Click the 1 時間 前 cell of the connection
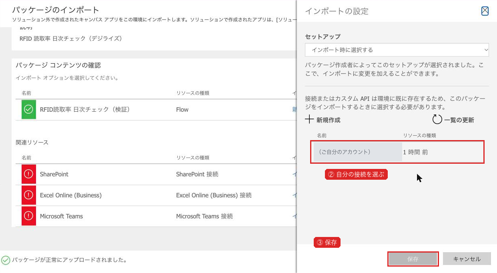The width and height of the screenshot is (497, 273). 415,152
